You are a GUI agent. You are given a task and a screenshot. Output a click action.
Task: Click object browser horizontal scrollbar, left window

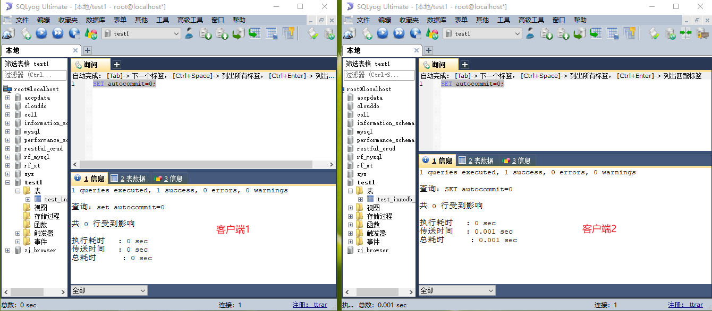coord(34,292)
